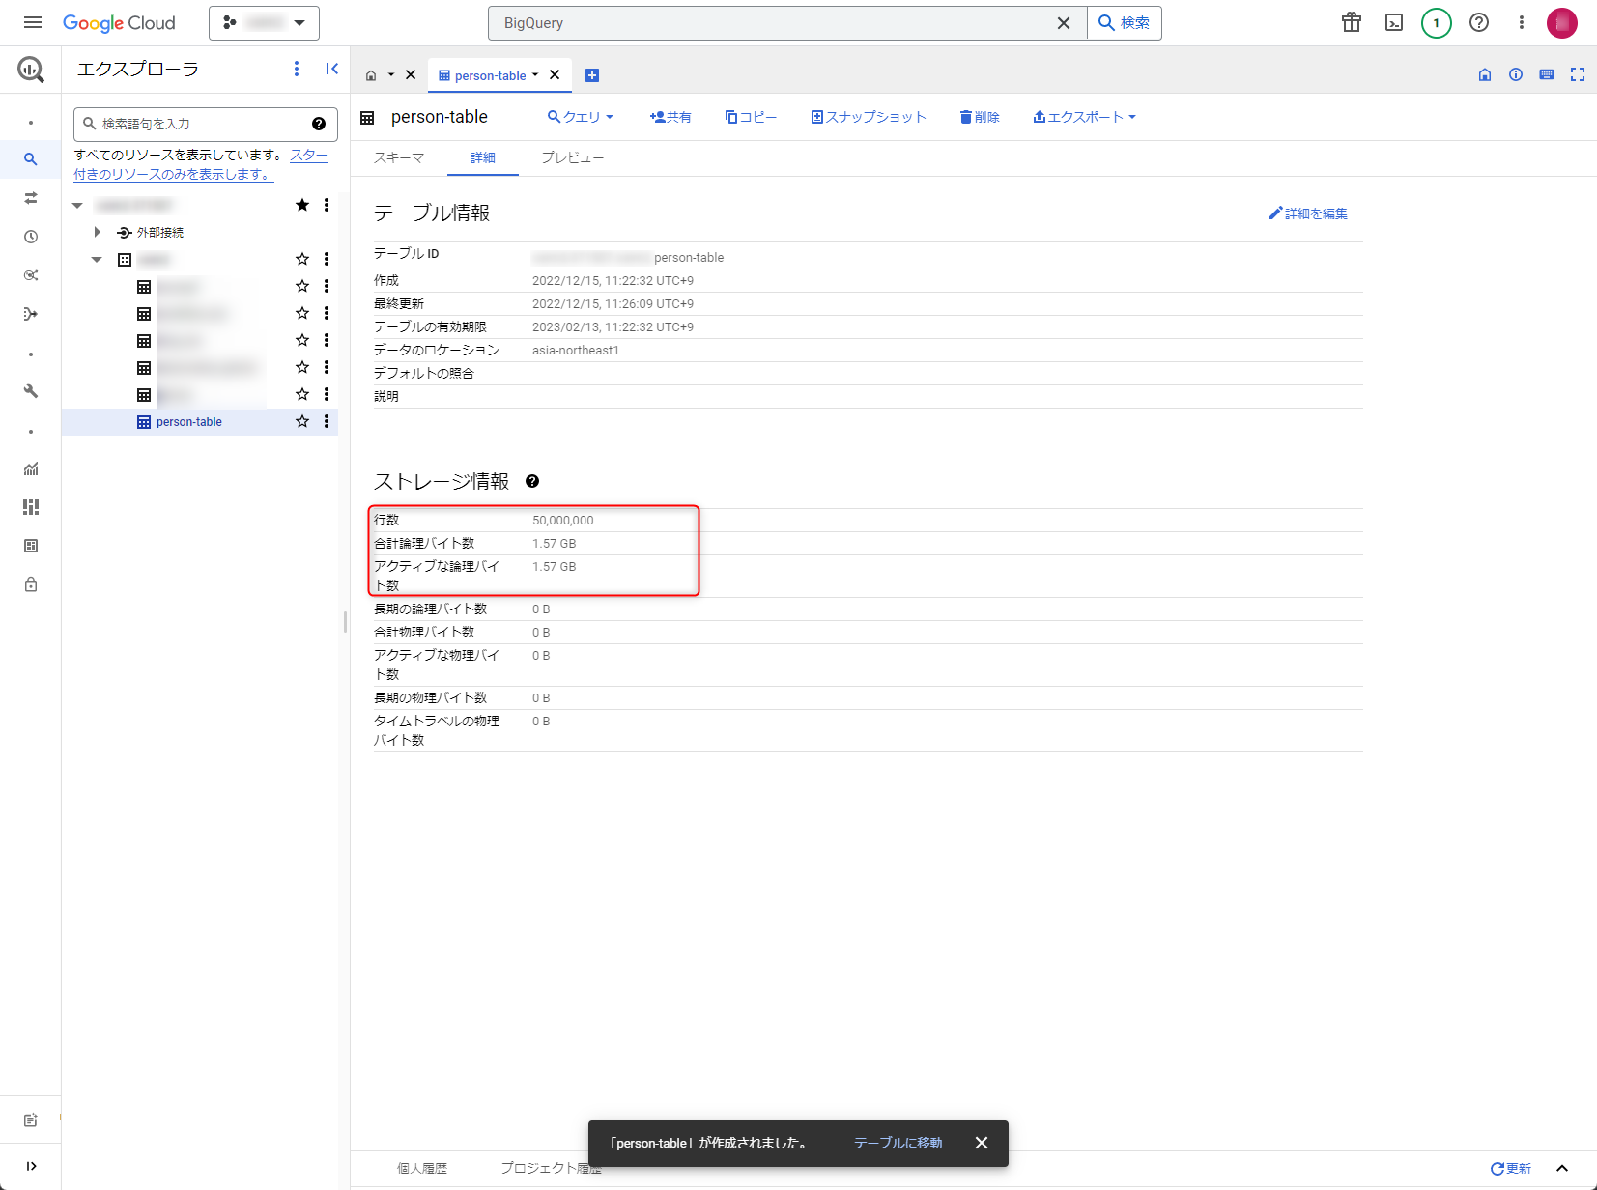Image resolution: width=1597 pixels, height=1190 pixels.
Task: Focus the top BigQuery search field
Action: (x=786, y=22)
